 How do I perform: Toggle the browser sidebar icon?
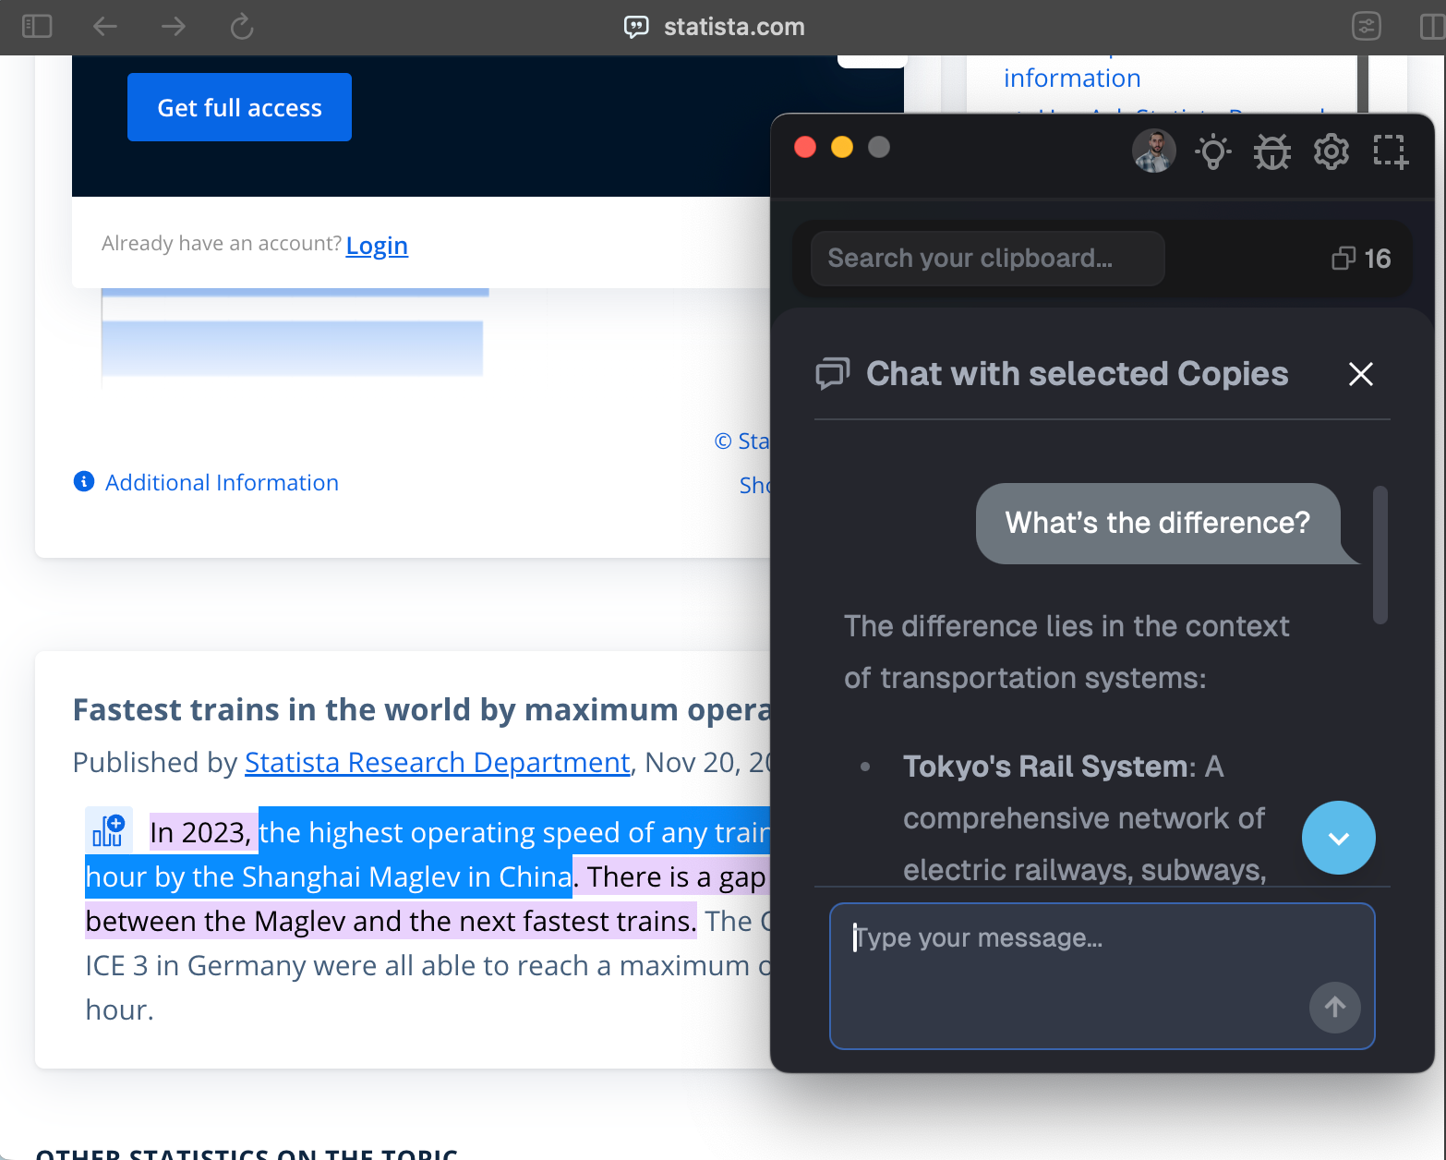click(37, 26)
